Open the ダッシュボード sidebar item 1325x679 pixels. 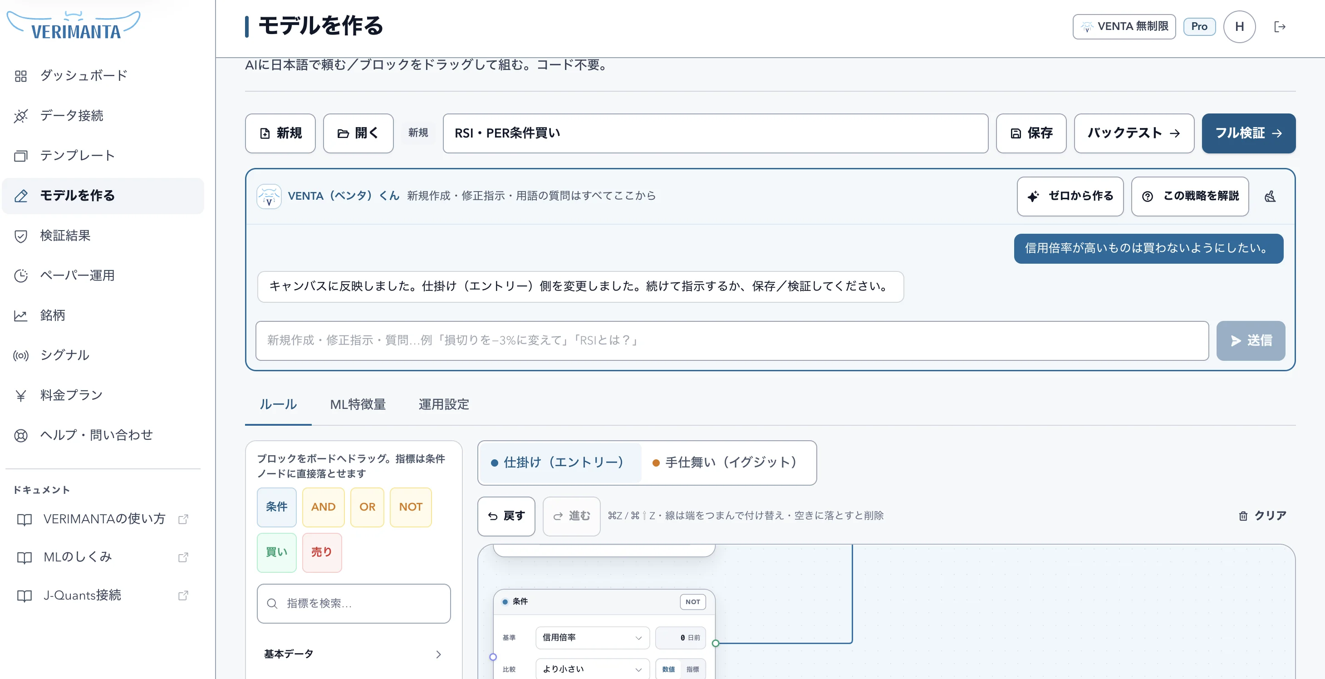tap(103, 76)
